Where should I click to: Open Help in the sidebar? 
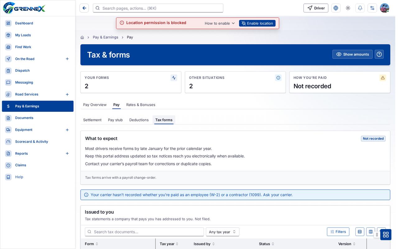[x=38, y=177]
